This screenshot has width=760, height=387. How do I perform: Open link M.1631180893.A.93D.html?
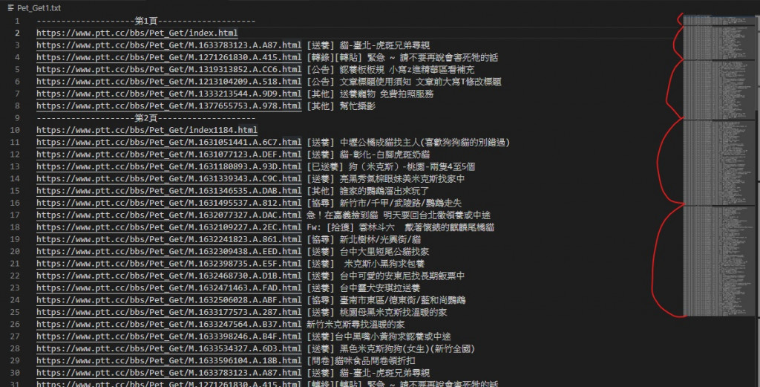pyautogui.click(x=168, y=166)
